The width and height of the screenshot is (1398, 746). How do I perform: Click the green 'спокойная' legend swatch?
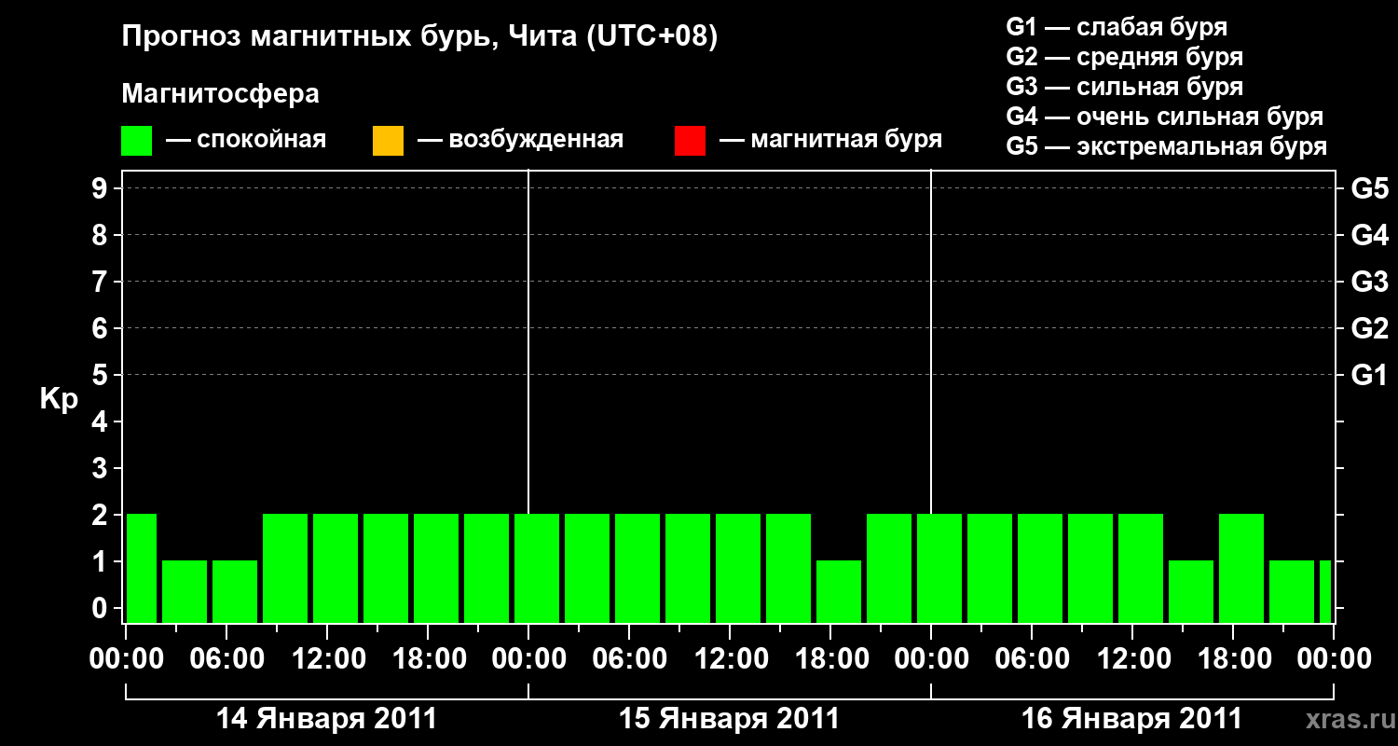(137, 141)
